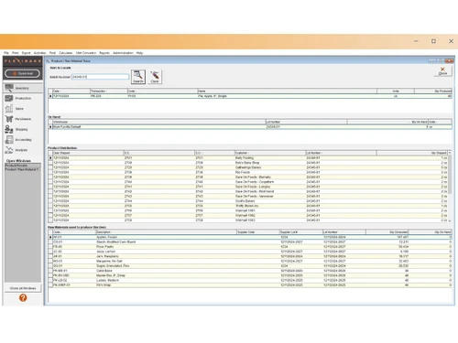The image size is (458, 343).
Task: Open the Activities menu
Action: pyautogui.click(x=40, y=53)
